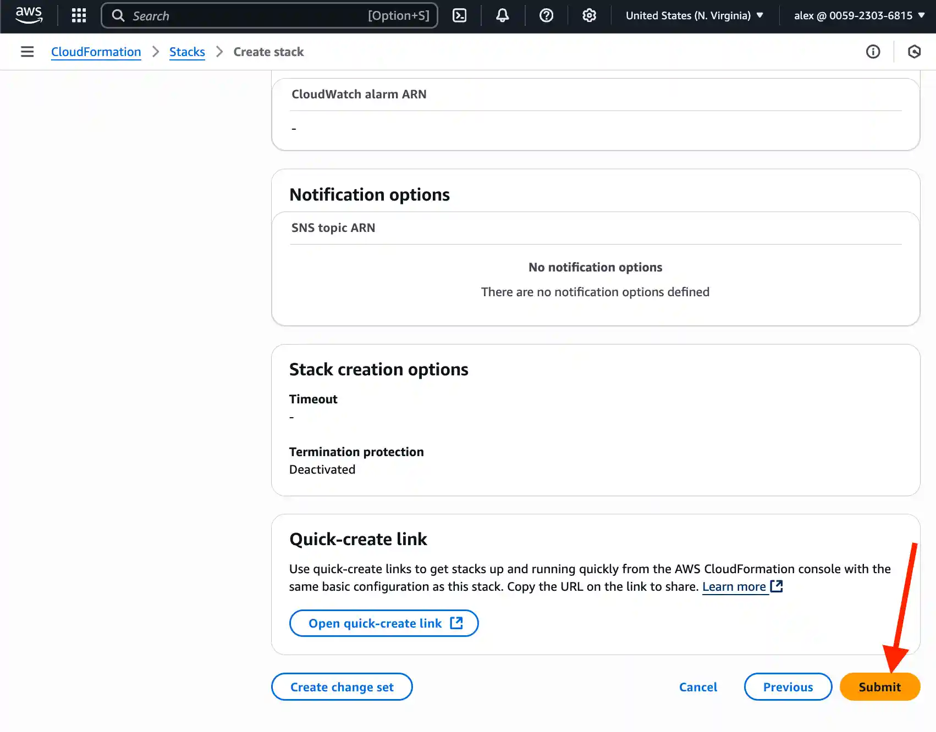Click the Previous button
The width and height of the screenshot is (936, 732).
click(x=788, y=687)
